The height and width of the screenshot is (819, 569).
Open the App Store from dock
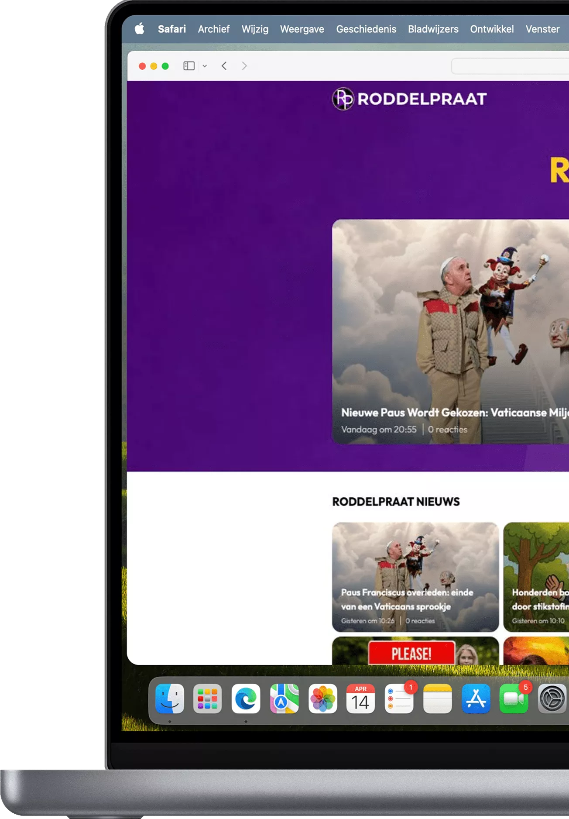coord(476,699)
